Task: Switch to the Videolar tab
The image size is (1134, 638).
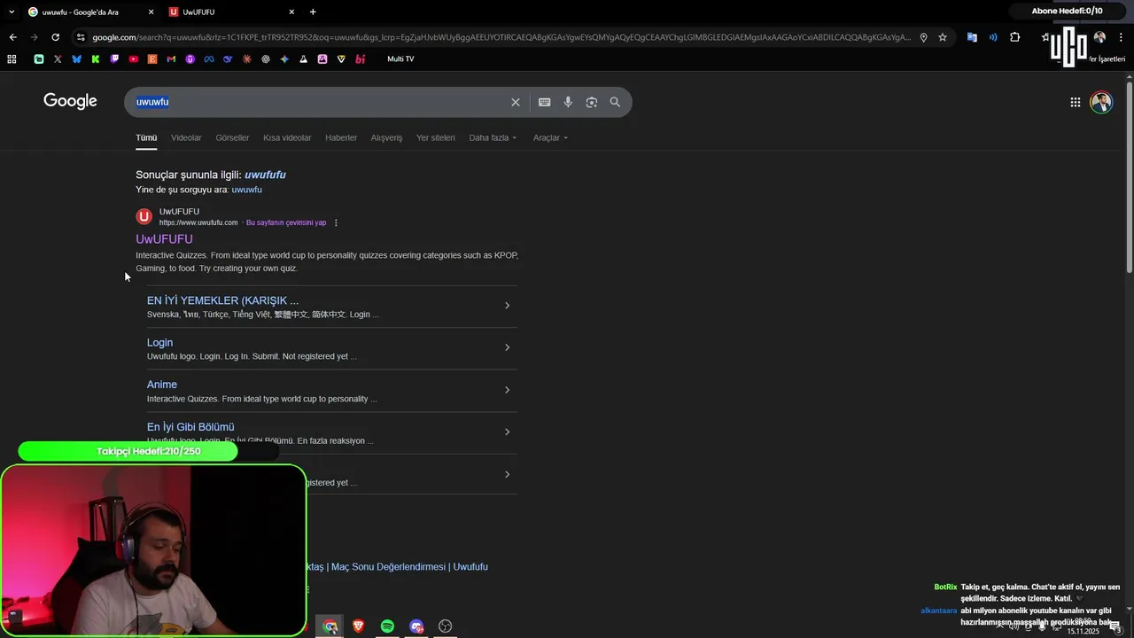Action: pyautogui.click(x=186, y=137)
